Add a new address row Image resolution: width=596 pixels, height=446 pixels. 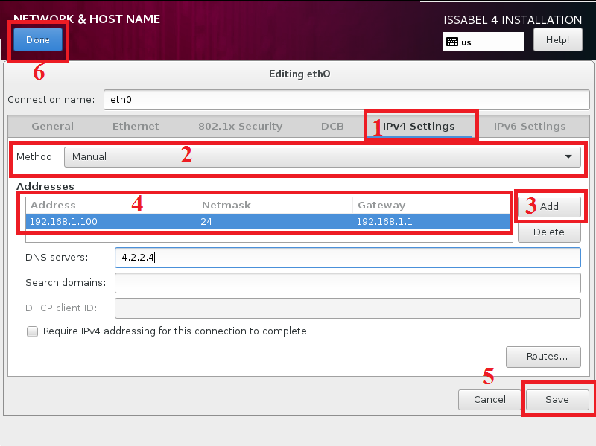(549, 207)
